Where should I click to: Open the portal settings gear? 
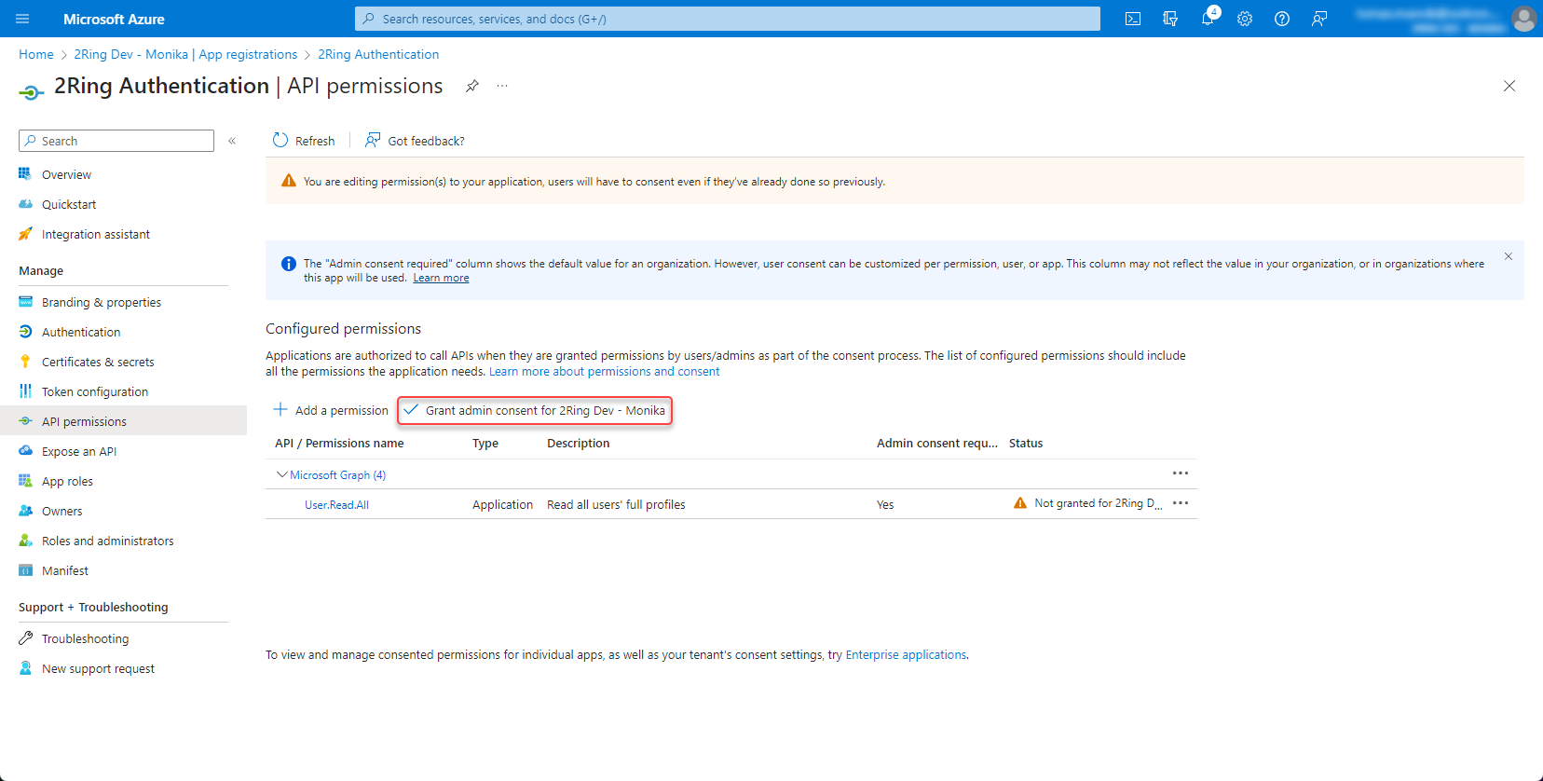click(x=1245, y=19)
